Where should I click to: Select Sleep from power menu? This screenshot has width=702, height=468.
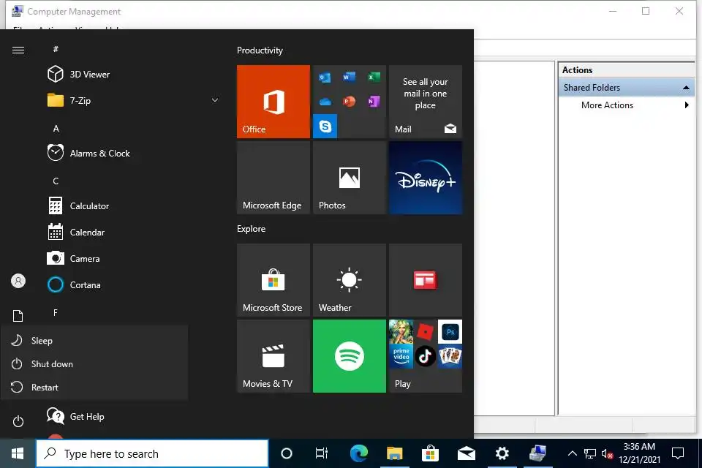coord(95,341)
